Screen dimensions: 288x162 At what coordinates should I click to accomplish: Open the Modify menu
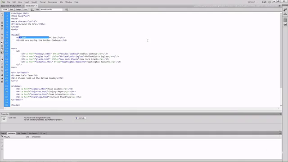click(34, 2)
